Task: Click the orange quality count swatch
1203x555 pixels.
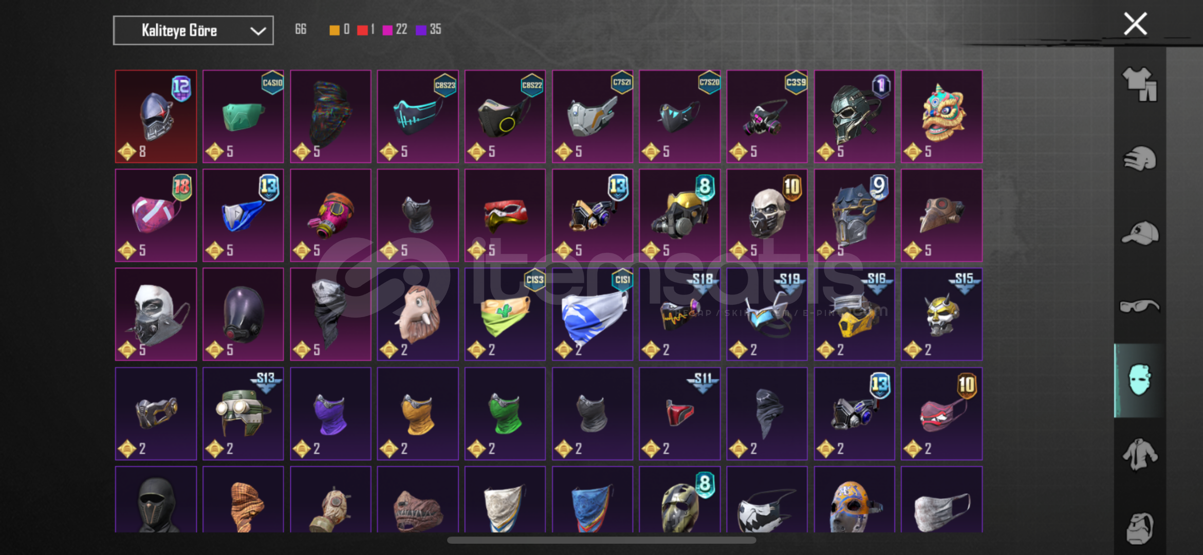Action: (x=335, y=30)
